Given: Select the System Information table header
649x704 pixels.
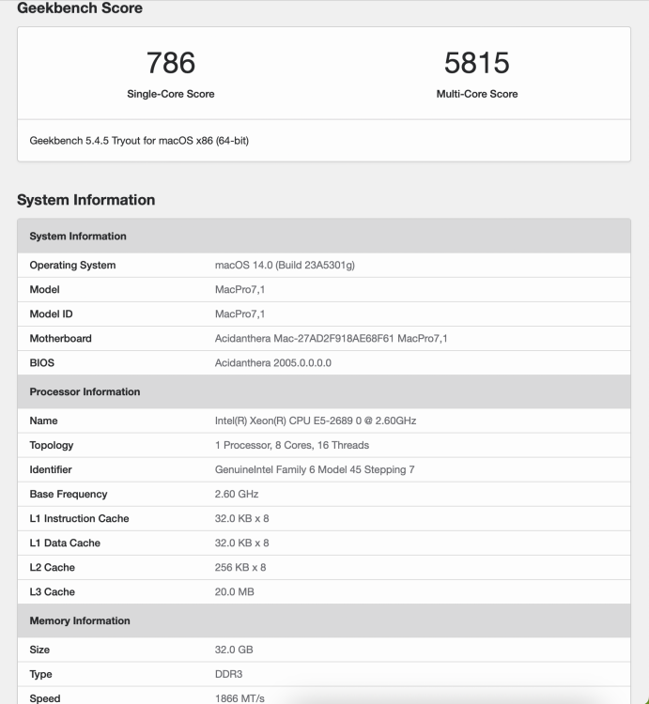Looking at the screenshot, I should point(324,236).
